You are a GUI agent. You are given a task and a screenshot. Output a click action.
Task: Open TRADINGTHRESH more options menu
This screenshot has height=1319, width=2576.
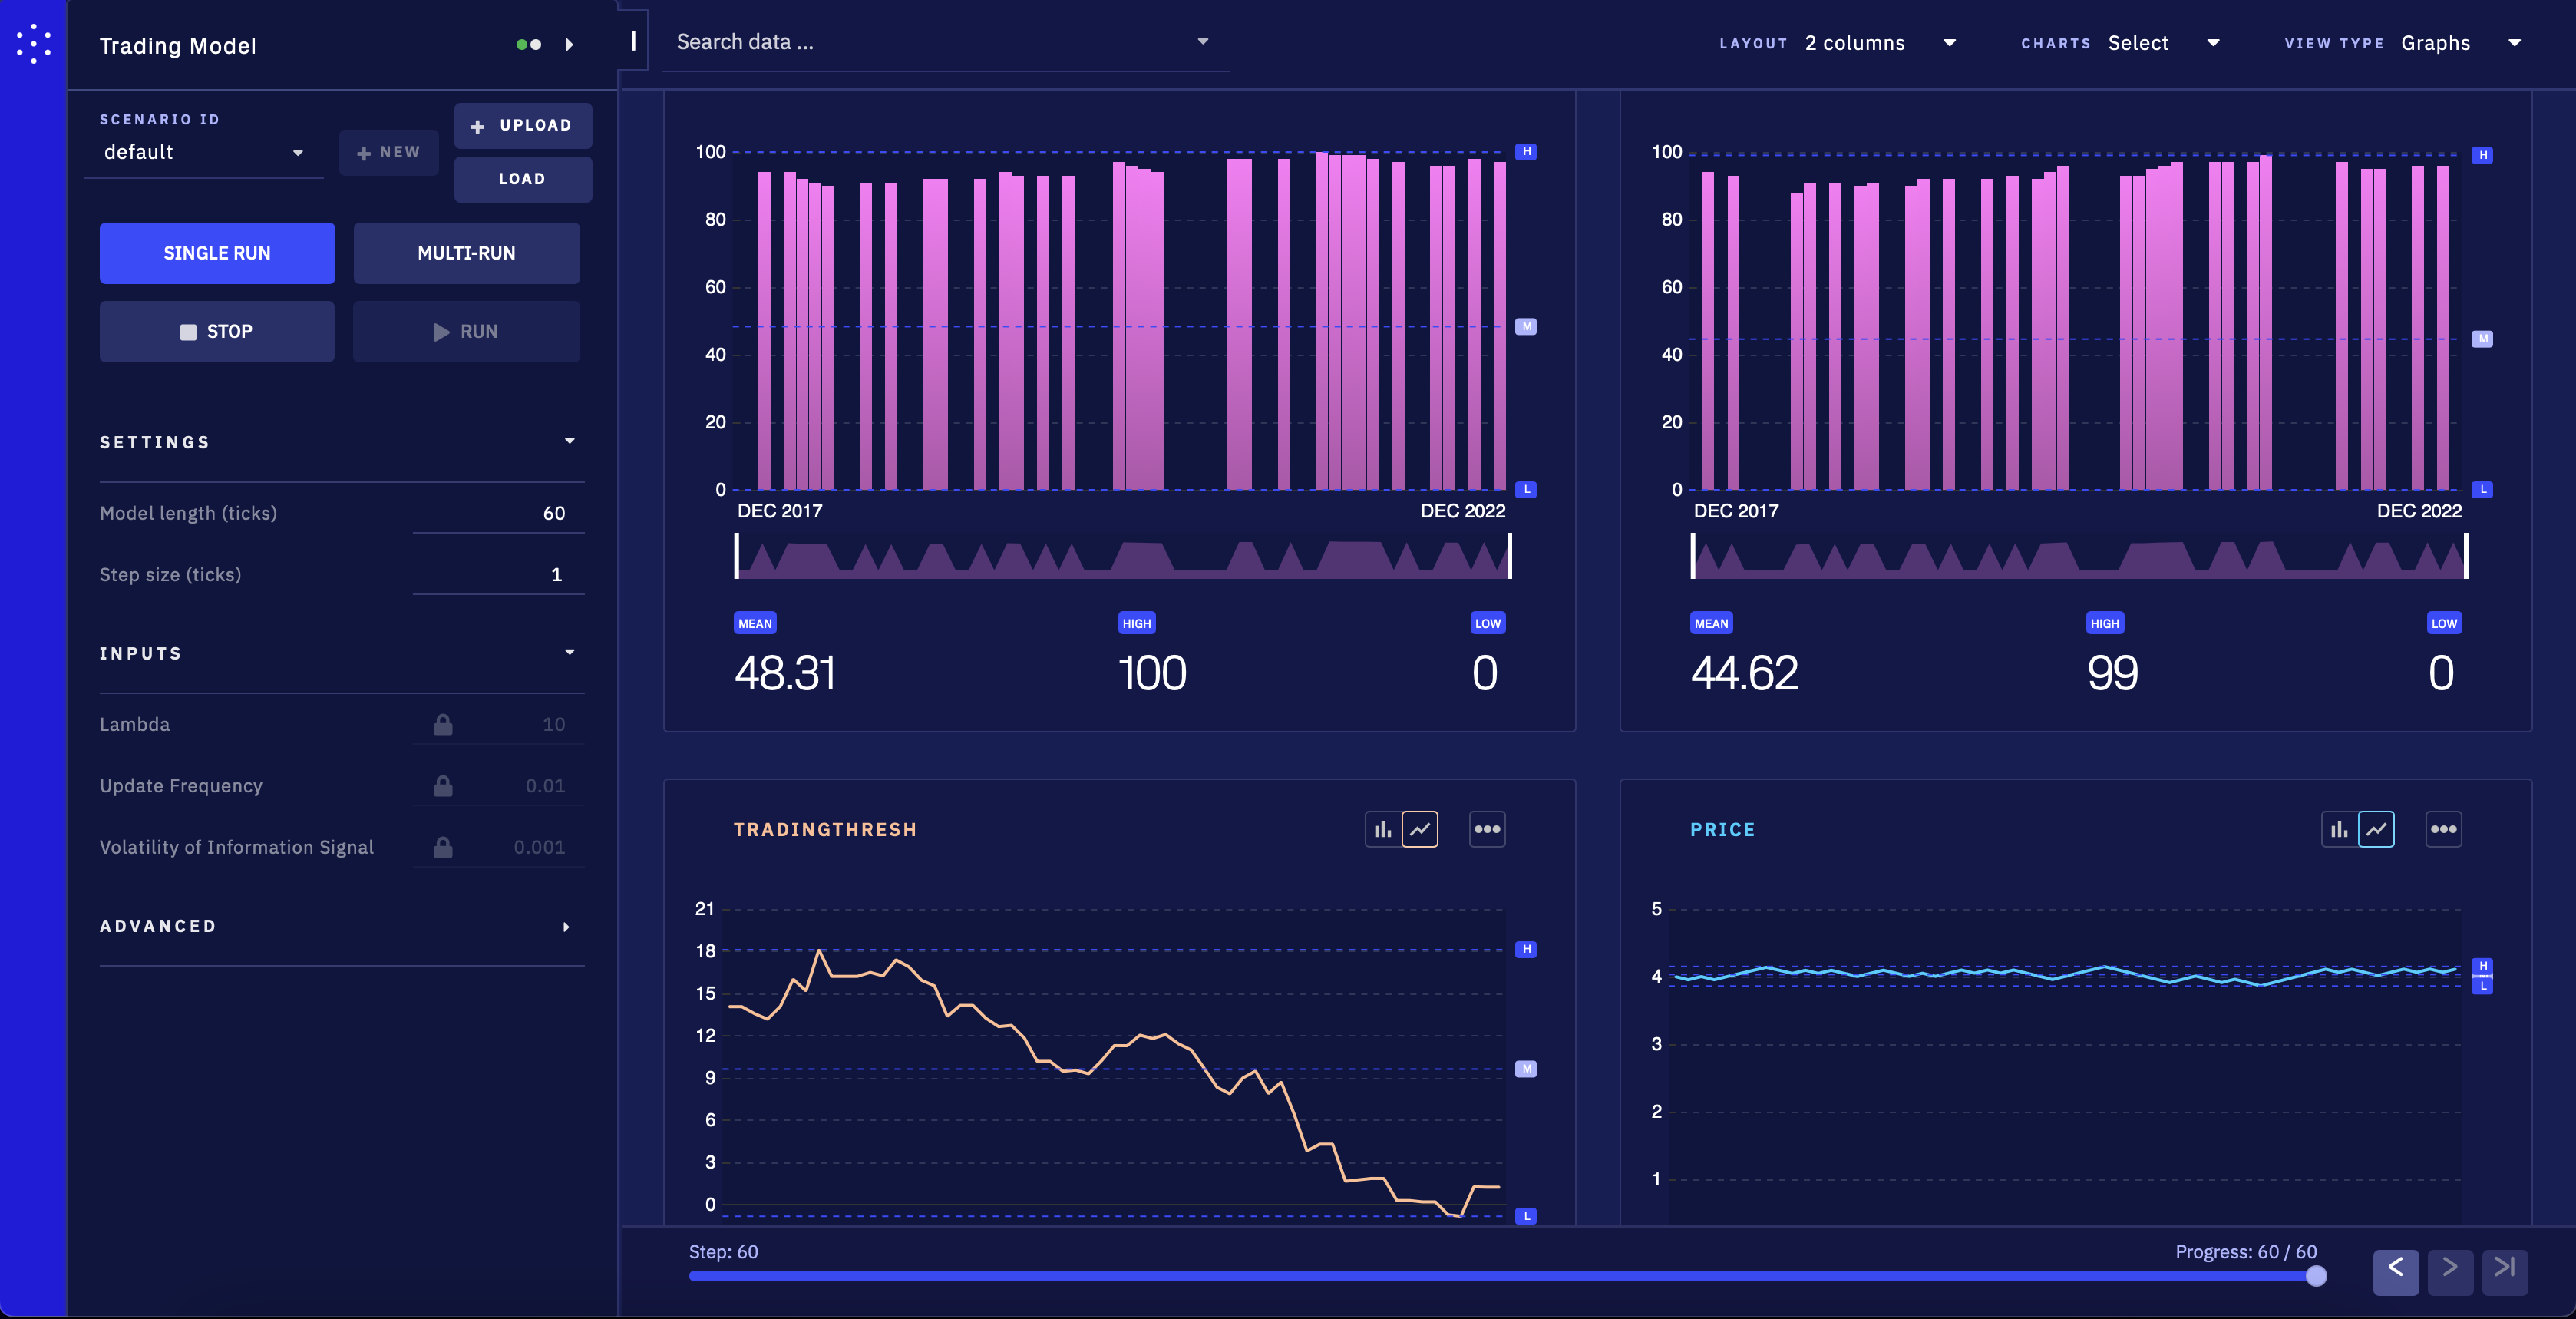[x=1487, y=829]
